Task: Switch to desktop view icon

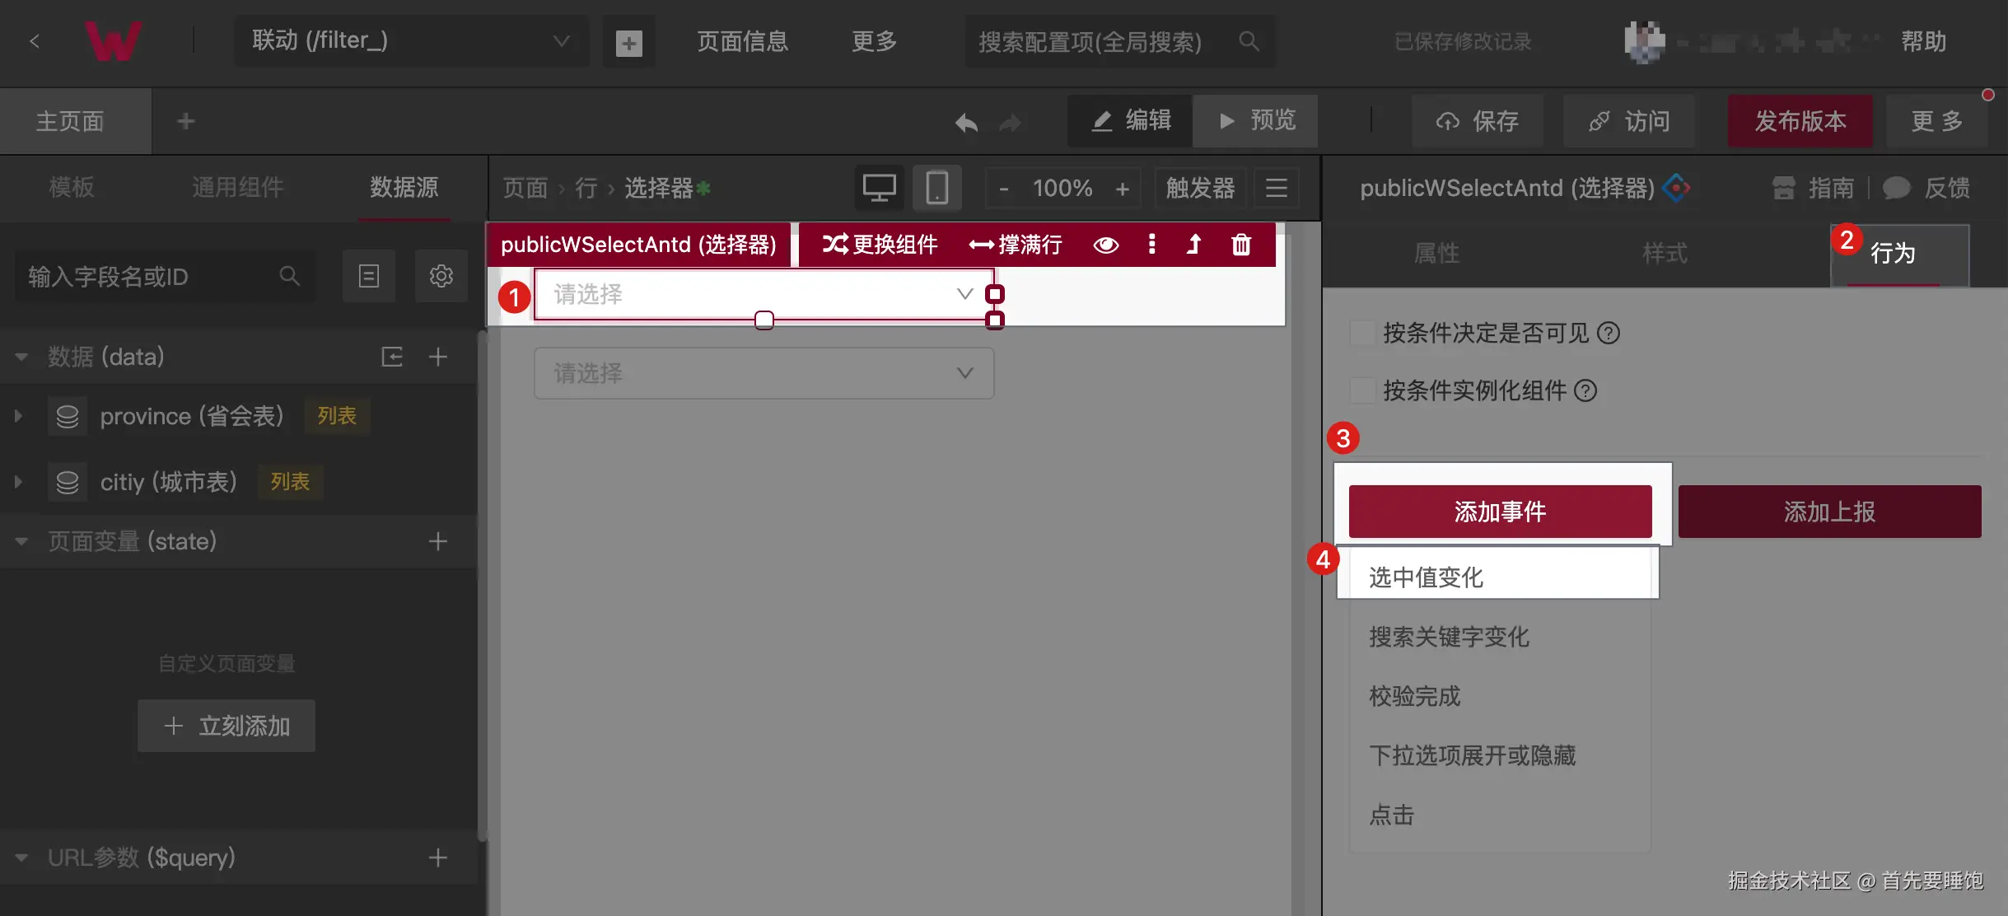Action: [x=879, y=188]
